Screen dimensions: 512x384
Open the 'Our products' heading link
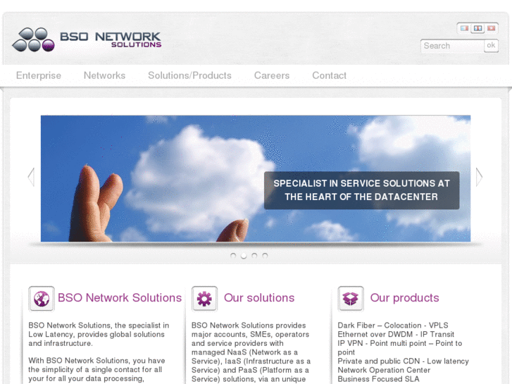[404, 298]
